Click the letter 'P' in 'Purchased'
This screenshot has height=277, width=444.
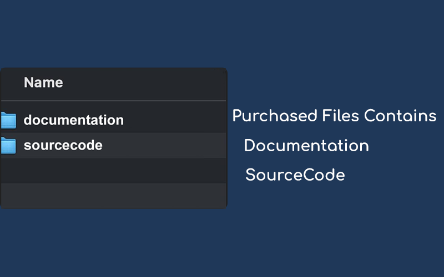coord(237,116)
